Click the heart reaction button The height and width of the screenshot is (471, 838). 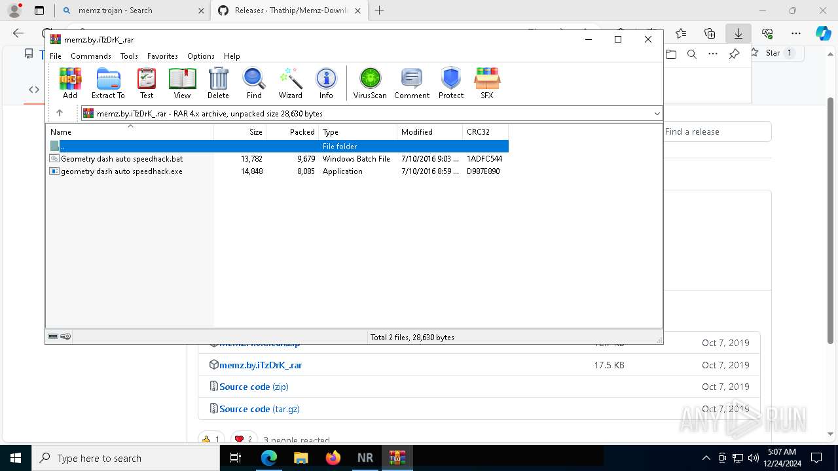click(244, 440)
